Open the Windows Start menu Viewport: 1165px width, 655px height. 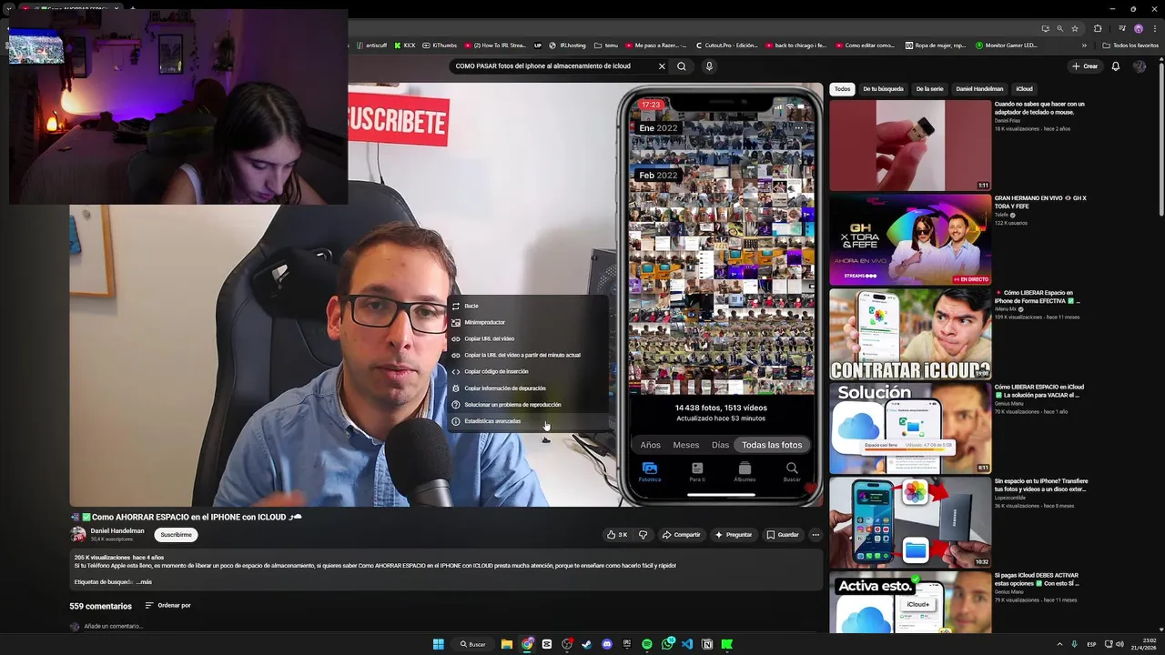tap(438, 644)
